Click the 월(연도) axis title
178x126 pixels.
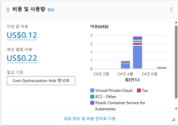[132, 80]
